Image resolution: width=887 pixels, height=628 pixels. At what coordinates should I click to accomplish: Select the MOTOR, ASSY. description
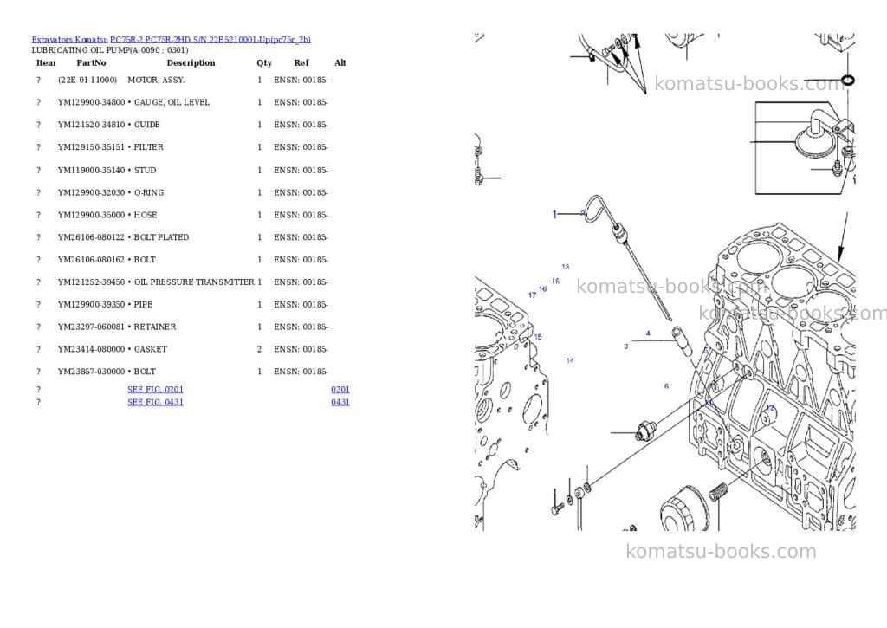156,81
